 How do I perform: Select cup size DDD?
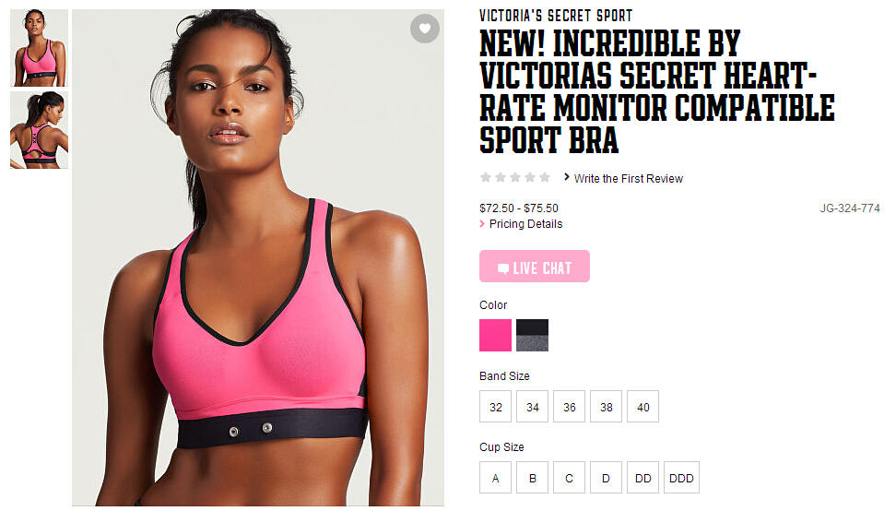point(681,477)
